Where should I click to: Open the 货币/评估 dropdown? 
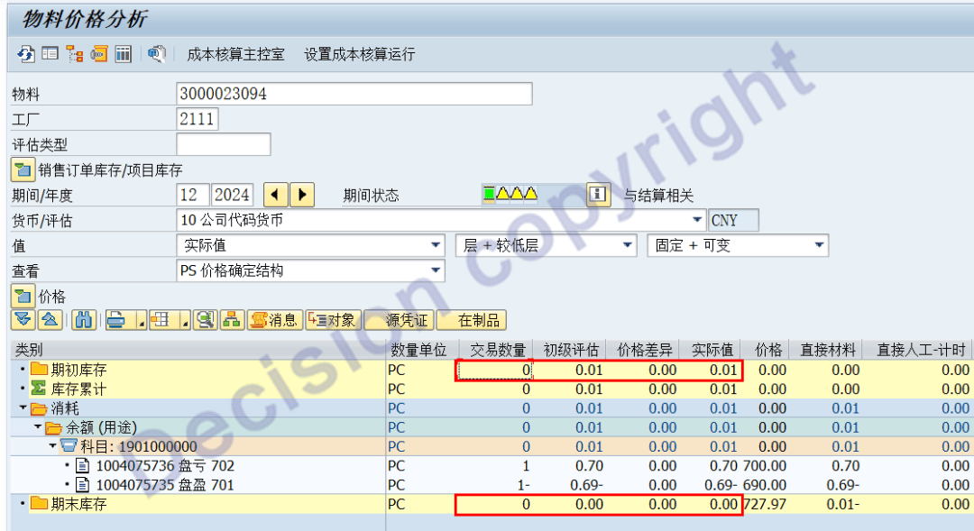coord(697,220)
